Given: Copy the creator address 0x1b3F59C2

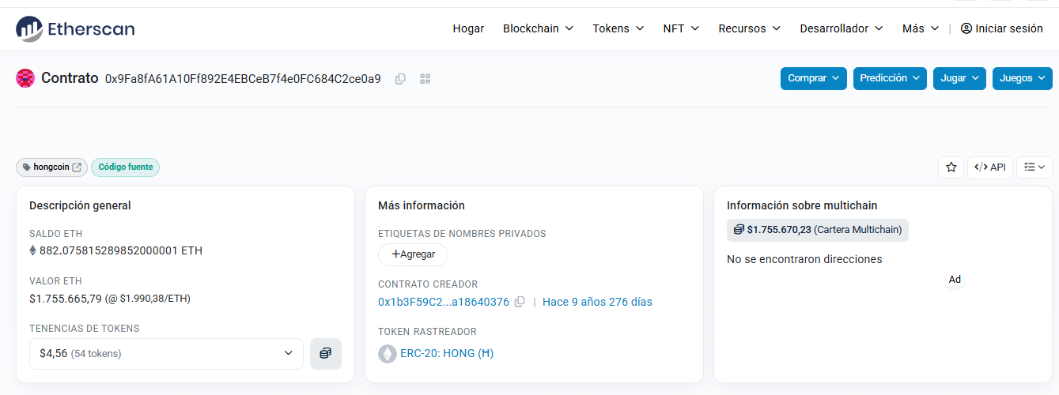Looking at the screenshot, I should pos(520,302).
